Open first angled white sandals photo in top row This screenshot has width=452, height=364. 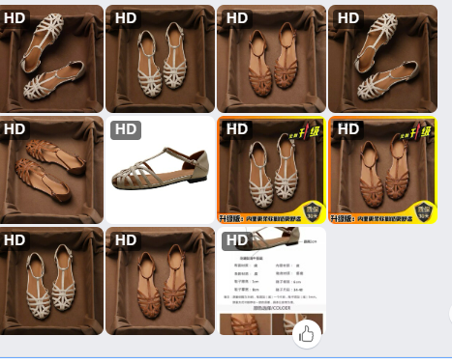51,59
